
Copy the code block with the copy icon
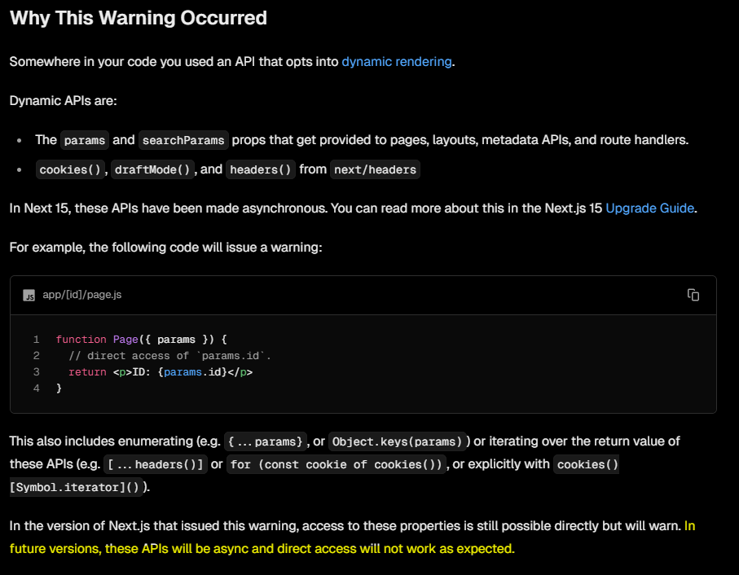693,295
